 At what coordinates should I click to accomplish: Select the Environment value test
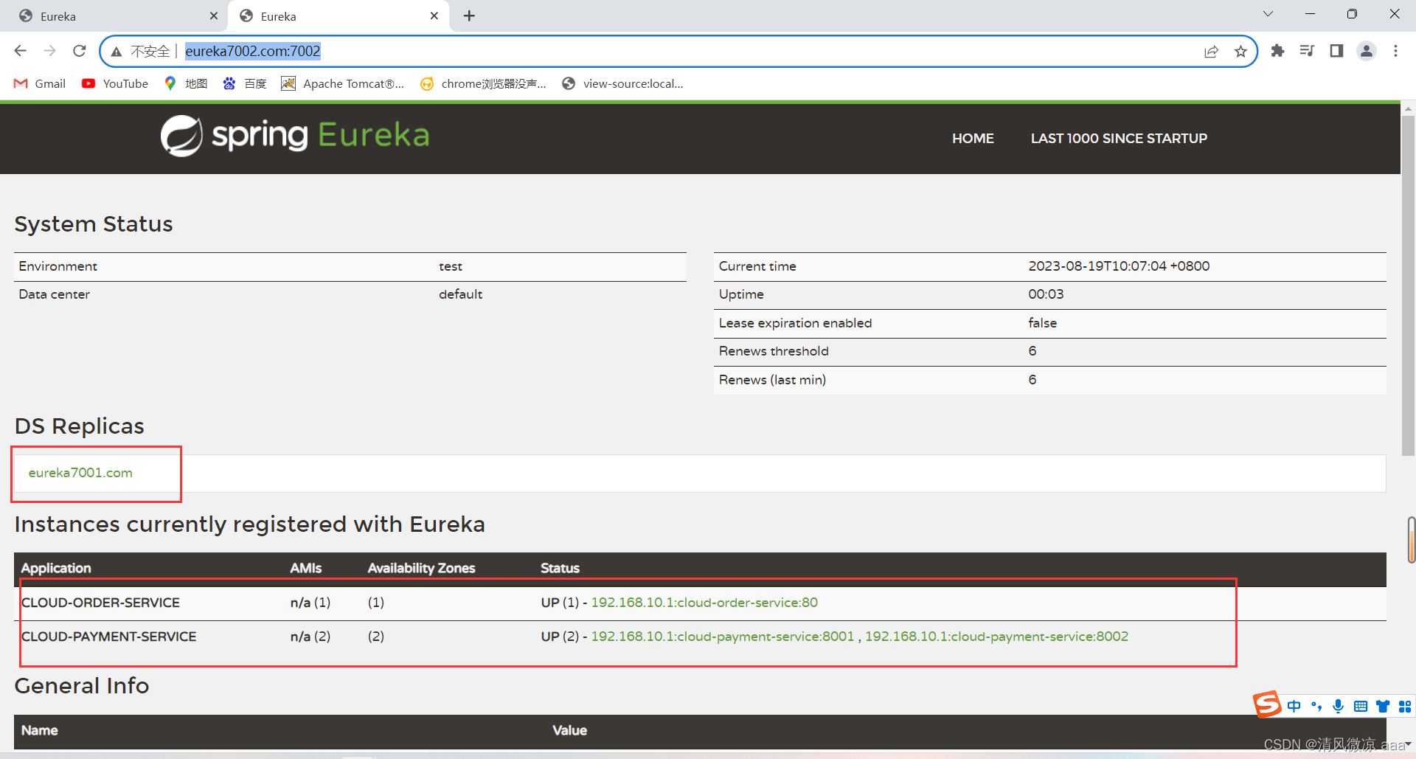point(451,266)
